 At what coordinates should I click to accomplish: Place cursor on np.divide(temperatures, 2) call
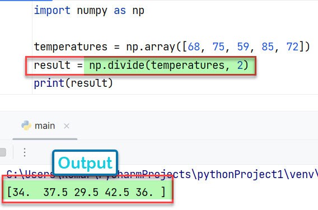pyautogui.click(x=169, y=66)
